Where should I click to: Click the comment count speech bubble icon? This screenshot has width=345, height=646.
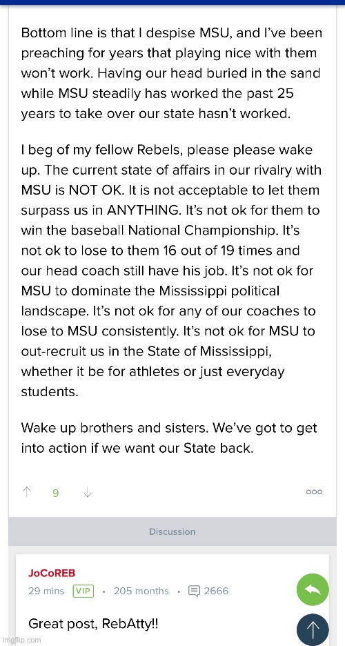(193, 591)
